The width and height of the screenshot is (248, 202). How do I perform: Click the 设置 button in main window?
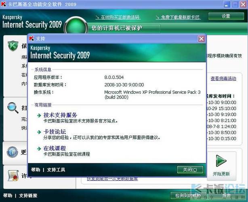pyautogui.click(x=226, y=16)
